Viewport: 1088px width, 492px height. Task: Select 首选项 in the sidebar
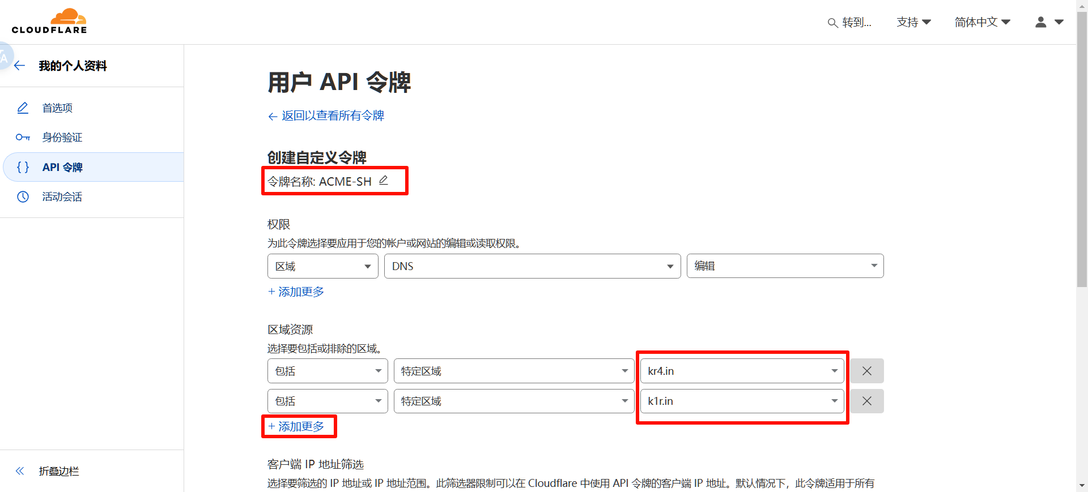coord(57,108)
